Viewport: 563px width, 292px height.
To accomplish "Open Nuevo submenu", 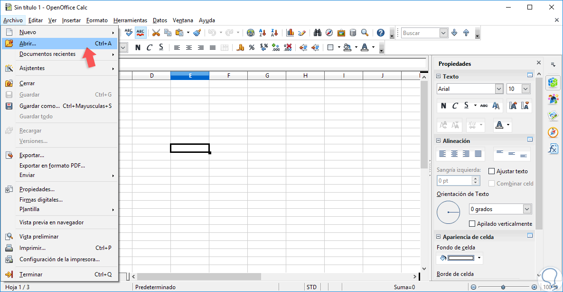I will 60,32.
